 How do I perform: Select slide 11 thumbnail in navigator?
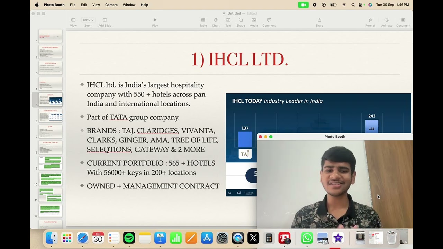click(x=50, y=195)
